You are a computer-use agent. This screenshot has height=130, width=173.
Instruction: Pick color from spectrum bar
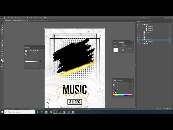pos(122,95)
